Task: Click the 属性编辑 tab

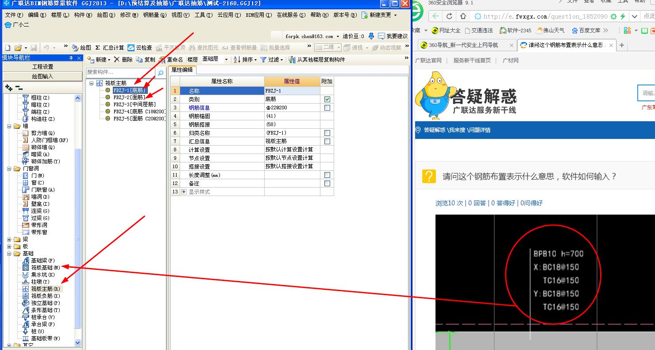Action: coord(182,70)
